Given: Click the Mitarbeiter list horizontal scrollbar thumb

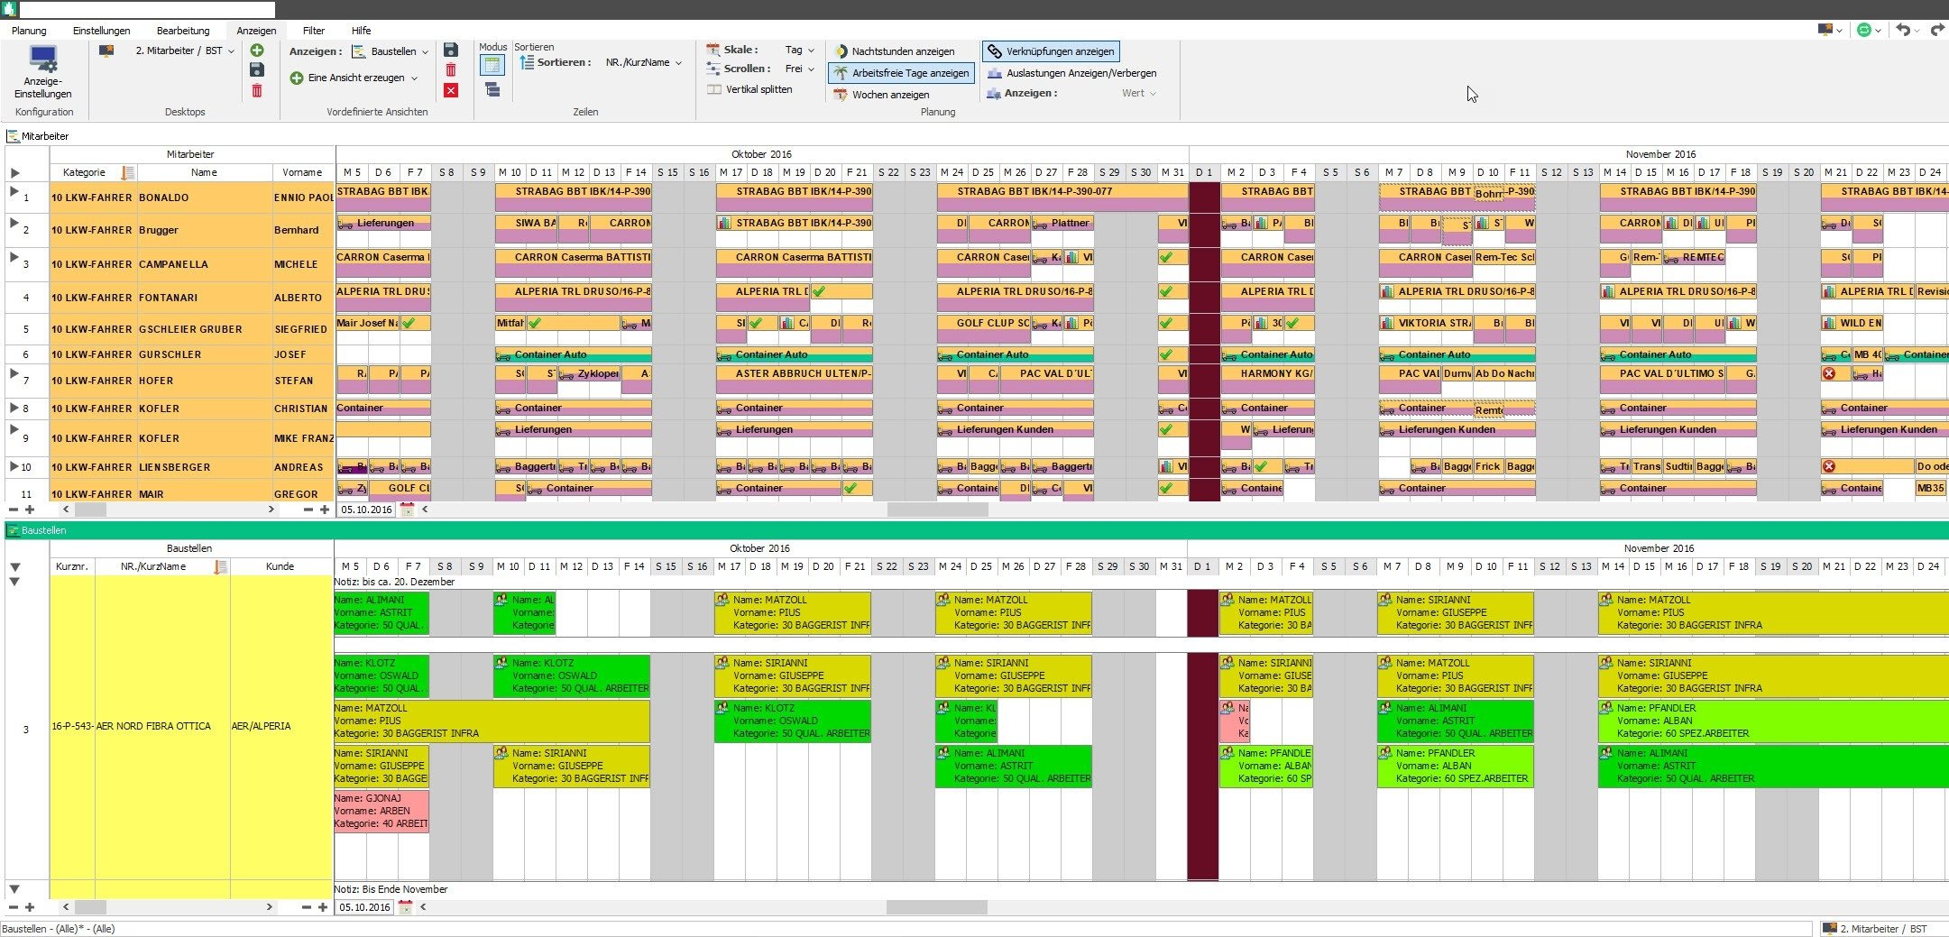Looking at the screenshot, I should tap(90, 510).
